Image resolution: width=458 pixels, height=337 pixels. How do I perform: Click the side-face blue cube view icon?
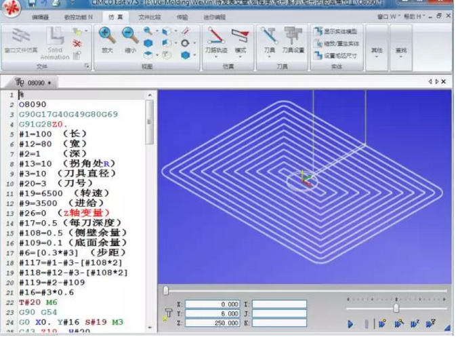point(167,31)
